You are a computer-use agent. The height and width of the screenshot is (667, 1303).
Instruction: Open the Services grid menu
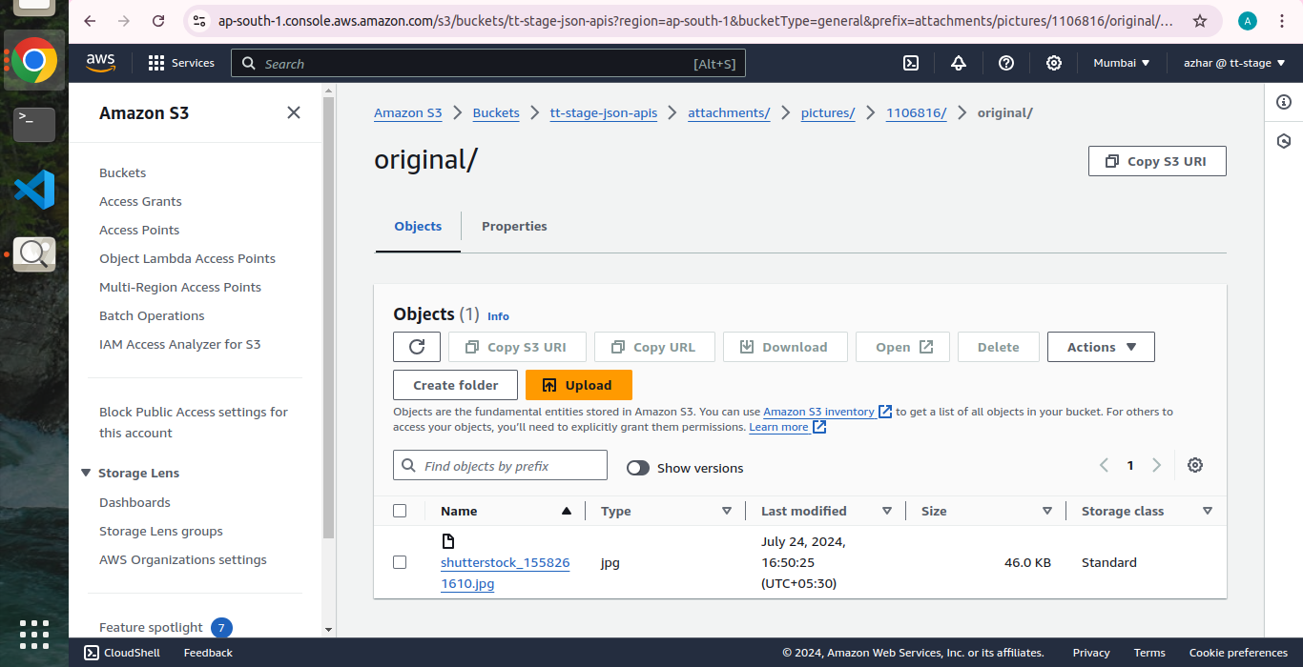point(181,63)
